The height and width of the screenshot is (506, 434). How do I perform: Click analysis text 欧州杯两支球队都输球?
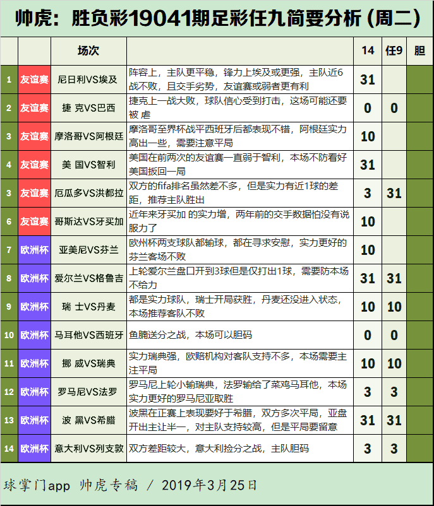pyautogui.click(x=176, y=243)
